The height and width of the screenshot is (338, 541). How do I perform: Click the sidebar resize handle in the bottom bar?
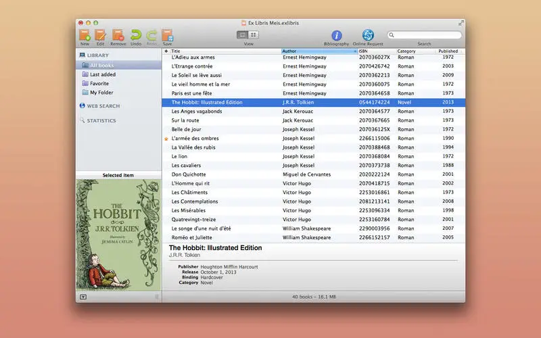[x=157, y=297]
